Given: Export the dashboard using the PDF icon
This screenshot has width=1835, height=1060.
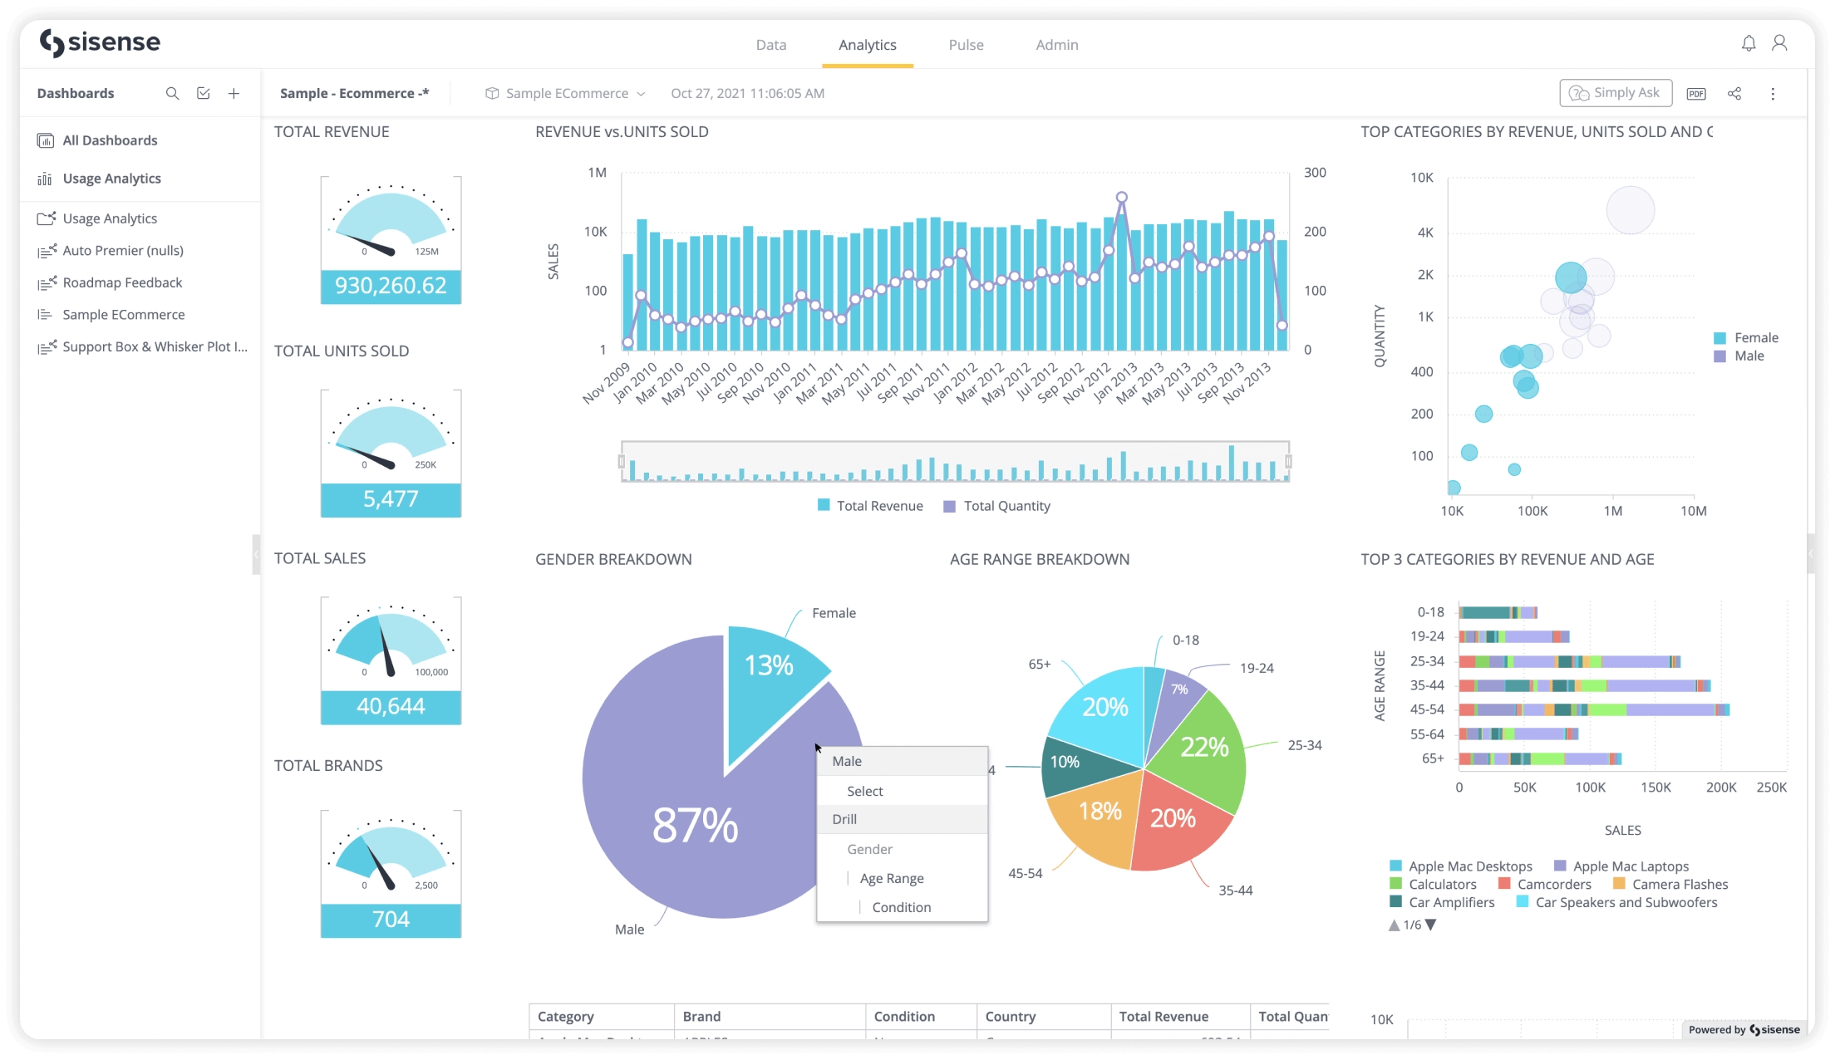Looking at the screenshot, I should (x=1696, y=93).
